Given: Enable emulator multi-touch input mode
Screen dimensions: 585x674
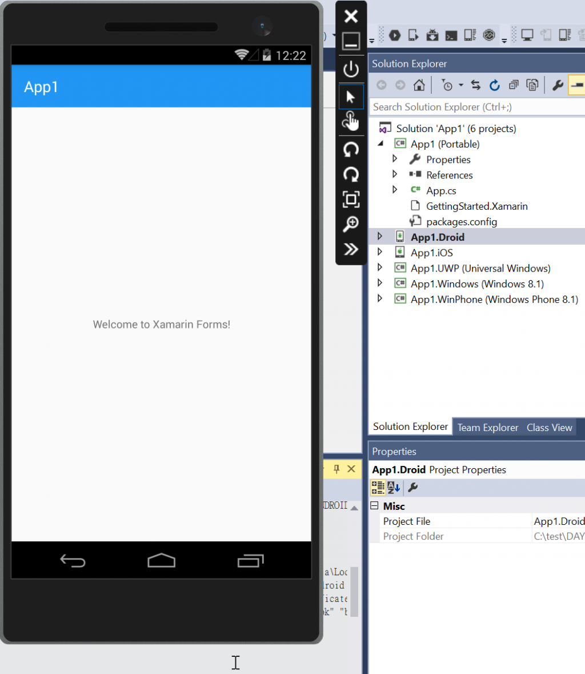Looking at the screenshot, I should 351,121.
